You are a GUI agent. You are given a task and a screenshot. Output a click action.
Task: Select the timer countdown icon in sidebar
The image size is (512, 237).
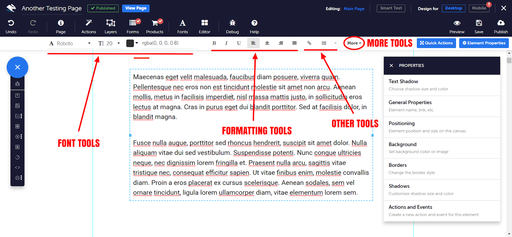pos(18,157)
